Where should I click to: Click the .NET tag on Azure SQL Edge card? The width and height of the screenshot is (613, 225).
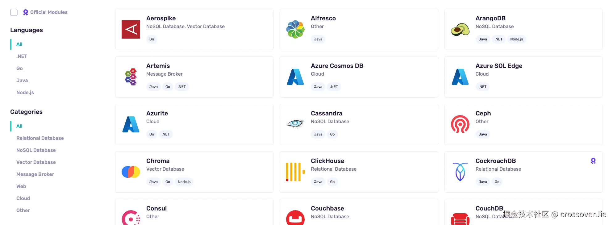482,87
